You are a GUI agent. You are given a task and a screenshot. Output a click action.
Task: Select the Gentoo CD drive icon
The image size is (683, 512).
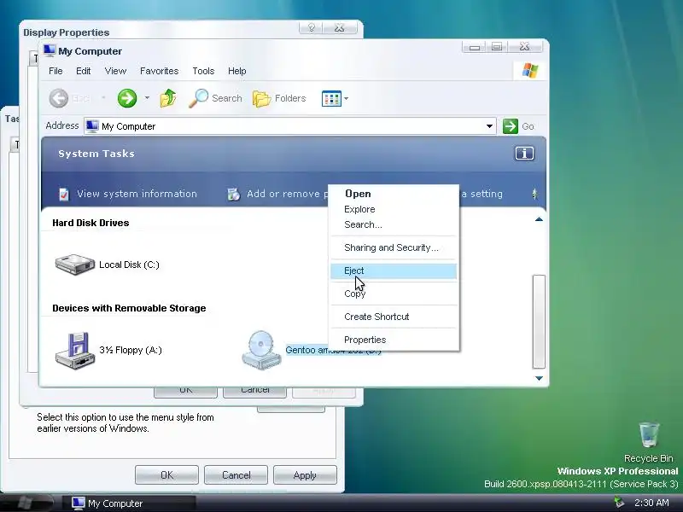261,351
